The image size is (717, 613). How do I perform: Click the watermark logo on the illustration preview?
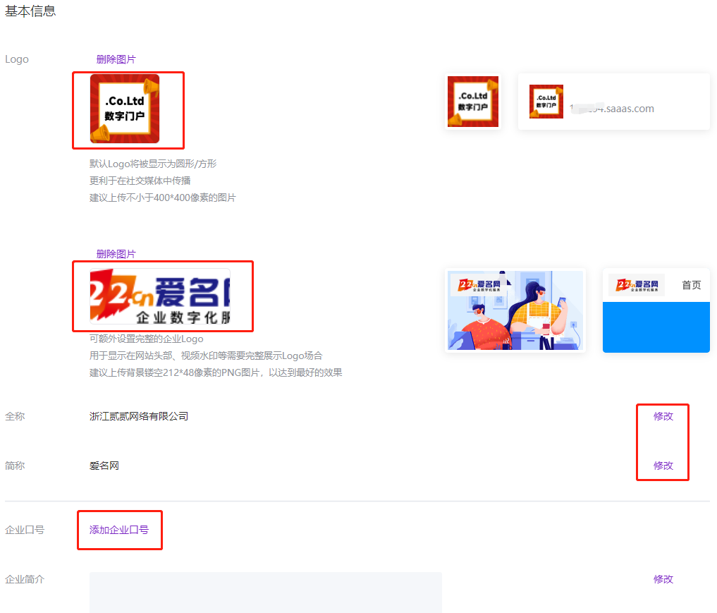[480, 285]
